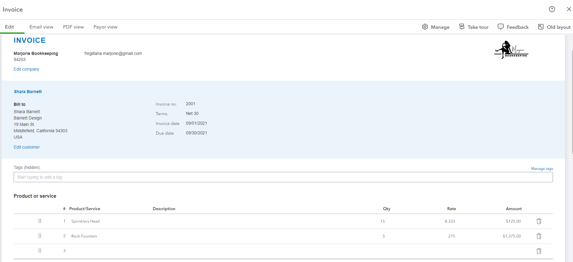Start the Take tour walkthrough
Viewport: 573px width, 262px height.
coord(474,27)
